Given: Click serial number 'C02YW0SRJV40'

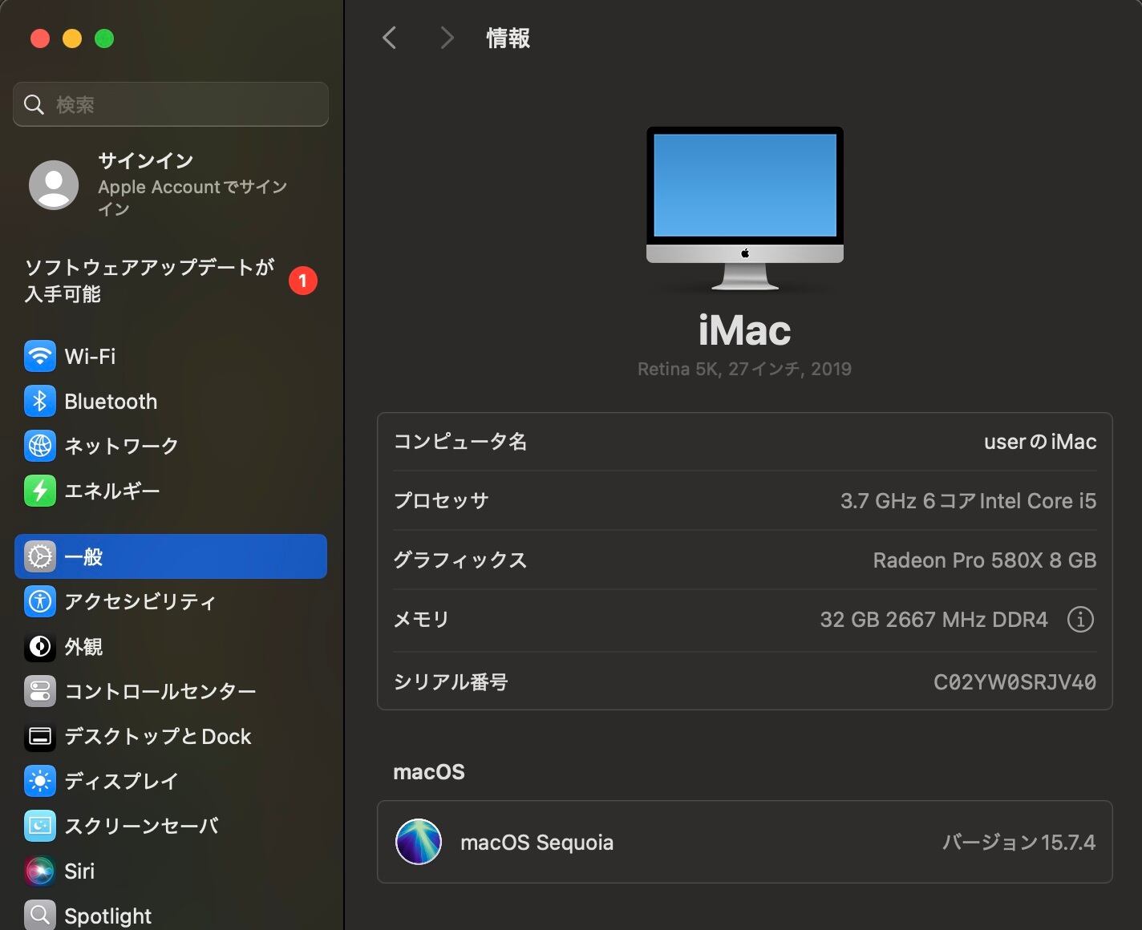Looking at the screenshot, I should pyautogui.click(x=1014, y=682).
